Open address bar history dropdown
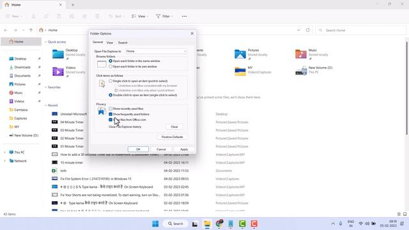The image size is (409, 230). 298,30
